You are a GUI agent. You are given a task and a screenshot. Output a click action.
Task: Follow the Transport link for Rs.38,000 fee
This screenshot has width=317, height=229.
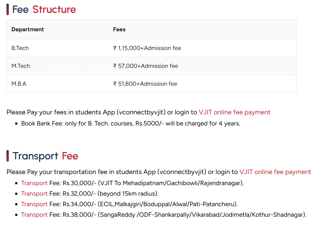(x=34, y=215)
